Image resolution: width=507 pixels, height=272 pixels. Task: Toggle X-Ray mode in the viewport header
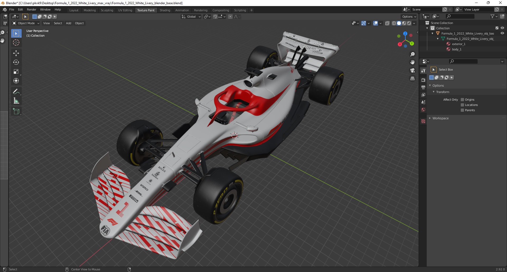tap(387, 23)
